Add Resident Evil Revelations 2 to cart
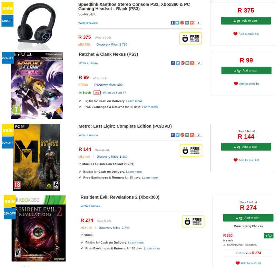The image size is (276, 268). pos(248,218)
